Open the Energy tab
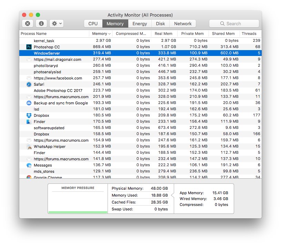281x246 pixels. click(x=140, y=23)
